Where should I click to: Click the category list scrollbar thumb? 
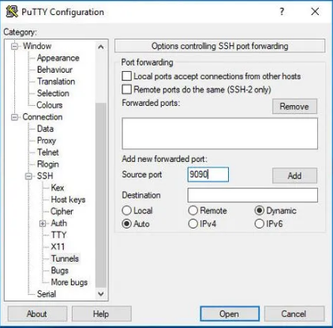[101, 195]
